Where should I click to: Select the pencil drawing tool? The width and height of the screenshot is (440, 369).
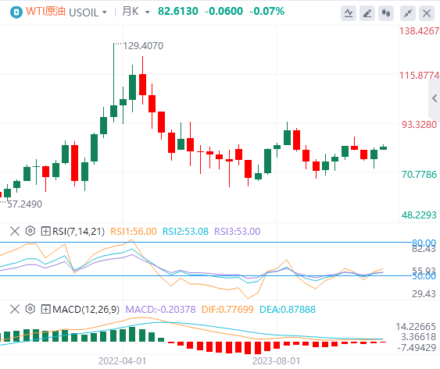point(367,13)
